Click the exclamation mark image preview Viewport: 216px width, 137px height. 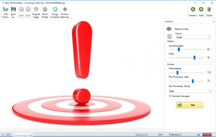[82, 73]
